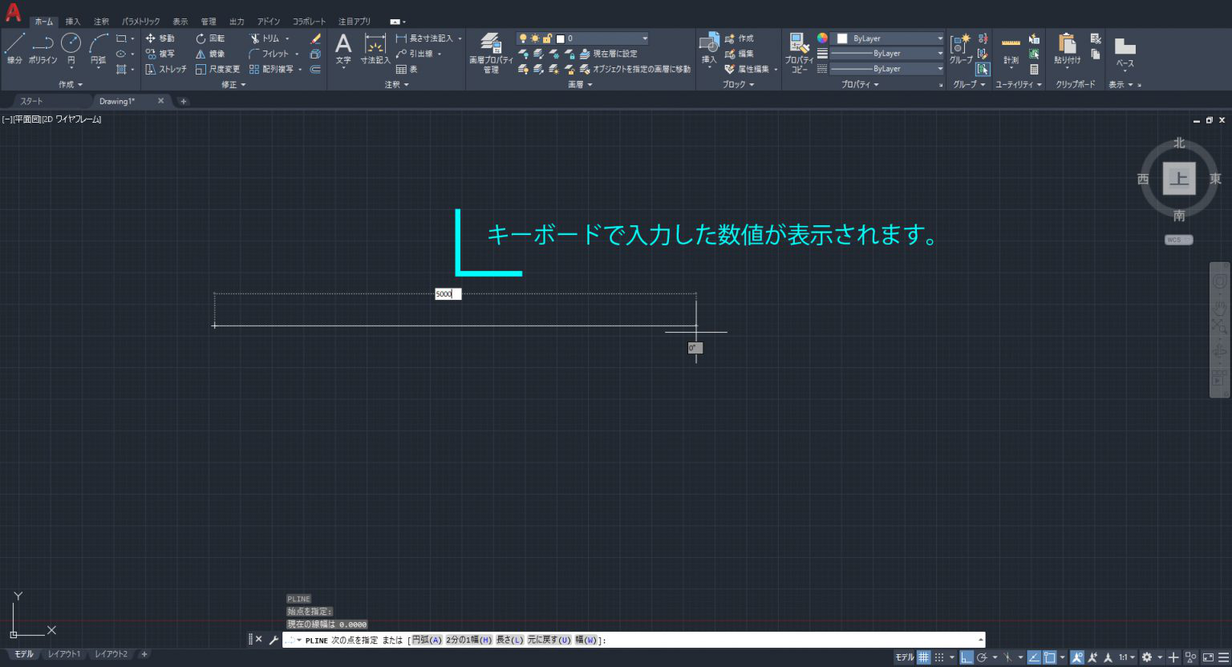The image size is (1232, 667).
Task: Activate the 回転 (Rotate) tool
Action: pyautogui.click(x=210, y=38)
